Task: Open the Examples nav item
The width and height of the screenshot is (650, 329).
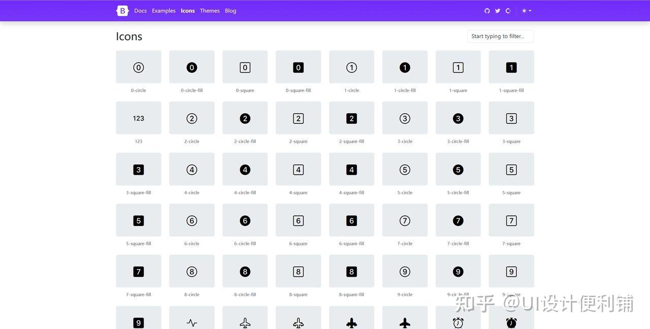Action: [164, 11]
